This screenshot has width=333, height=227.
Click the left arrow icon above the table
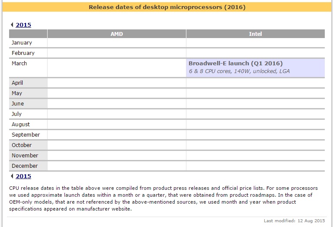coord(12,25)
